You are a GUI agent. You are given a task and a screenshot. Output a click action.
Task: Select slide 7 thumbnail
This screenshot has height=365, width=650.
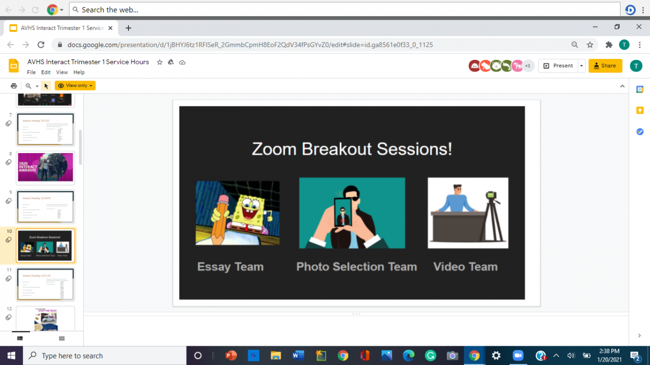(x=45, y=129)
